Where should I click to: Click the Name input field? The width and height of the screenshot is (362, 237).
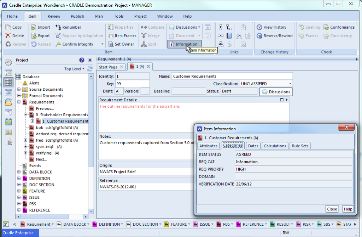(x=232, y=77)
